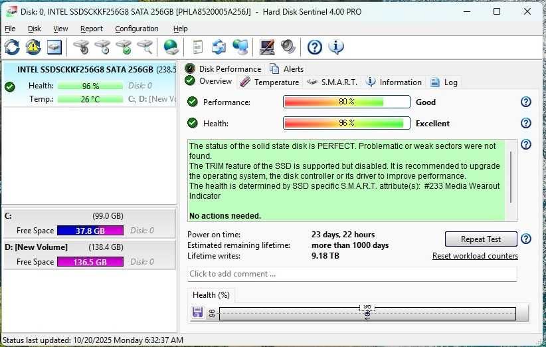Viewport: 546px width, 347px height.
Task: Click the disk icon with green checkmark
Action: pos(124,47)
